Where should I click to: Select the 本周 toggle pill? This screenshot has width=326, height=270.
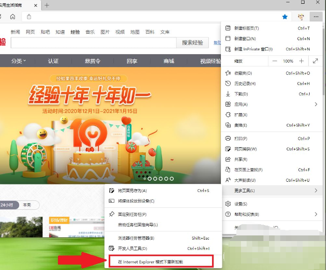(x=27, y=205)
